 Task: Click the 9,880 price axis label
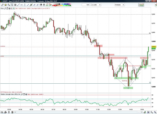153,14
